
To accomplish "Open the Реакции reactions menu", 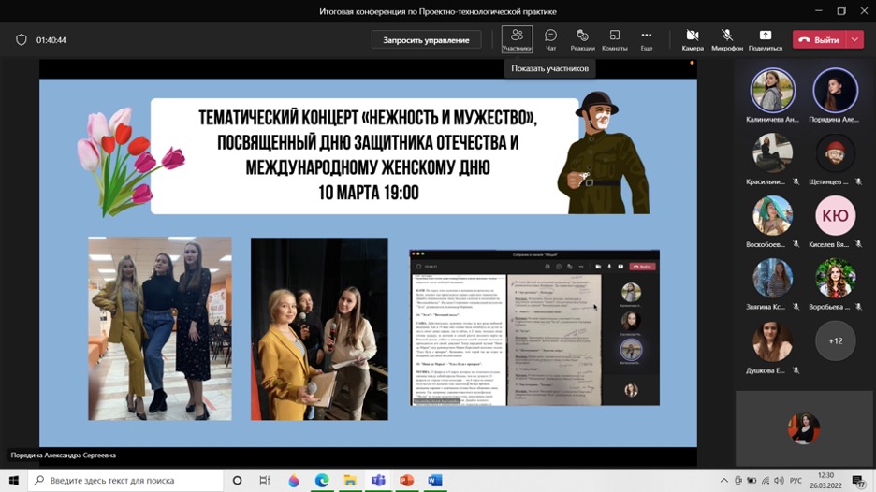I will [x=582, y=39].
